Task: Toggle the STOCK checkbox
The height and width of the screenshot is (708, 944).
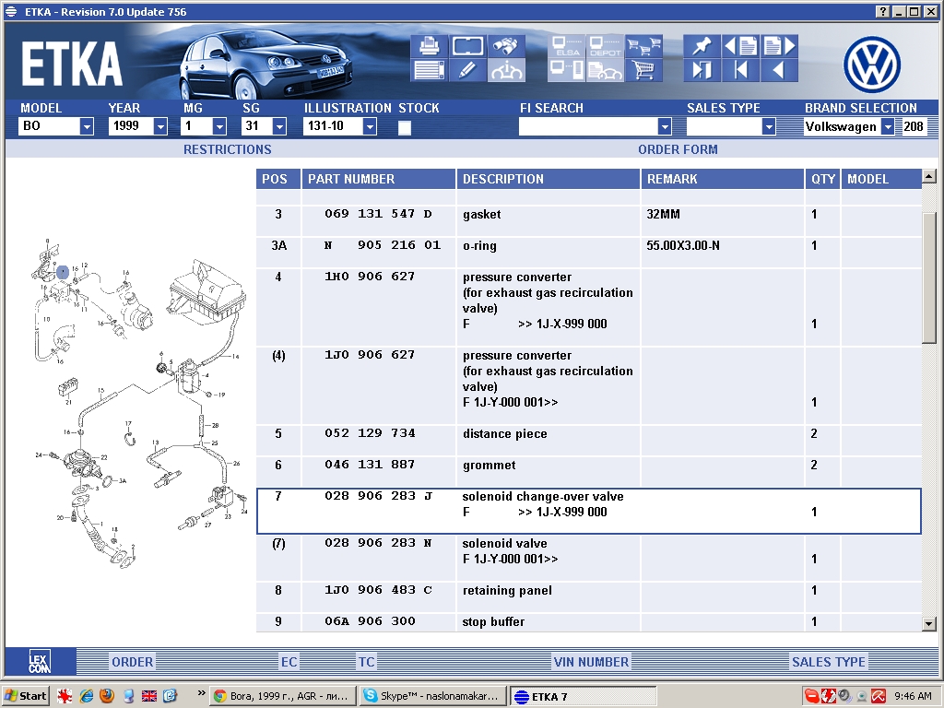Action: click(x=405, y=127)
